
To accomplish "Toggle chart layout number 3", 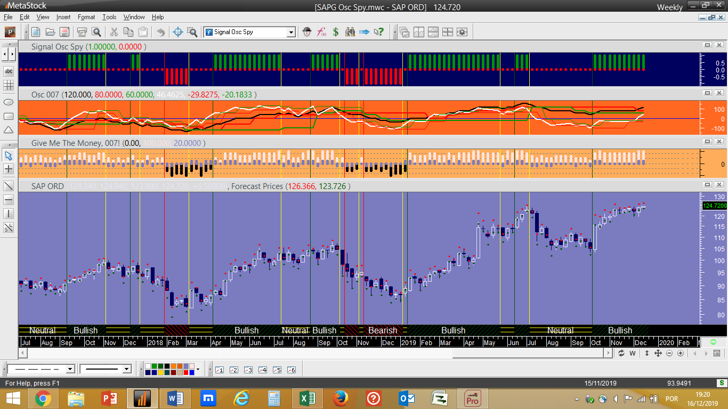I will (x=248, y=370).
